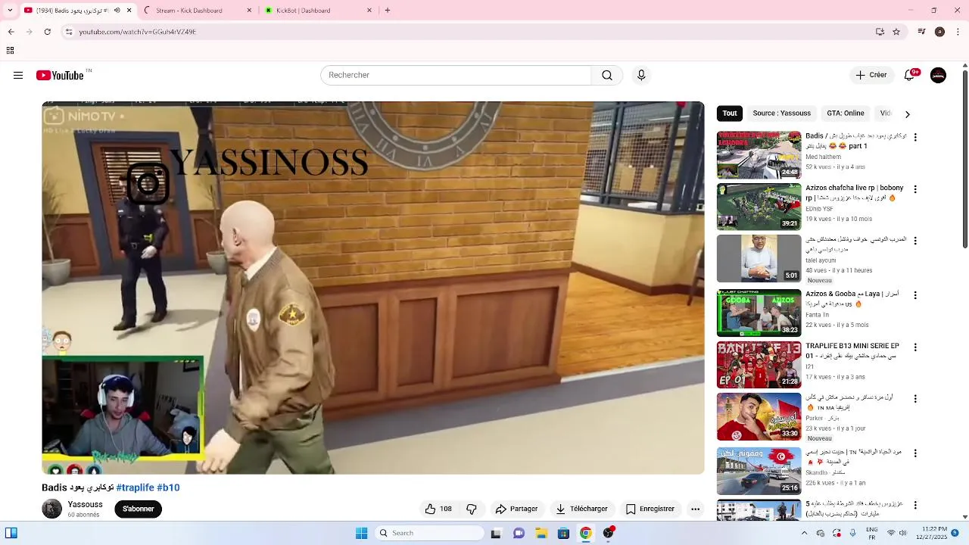Open media controls icon in Chrome toolbar
969x545 pixels.
921,32
